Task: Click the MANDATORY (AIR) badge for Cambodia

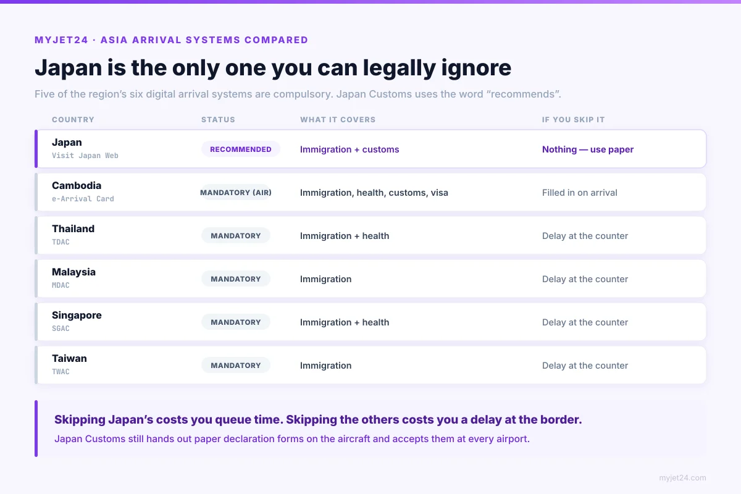Action: pos(236,193)
